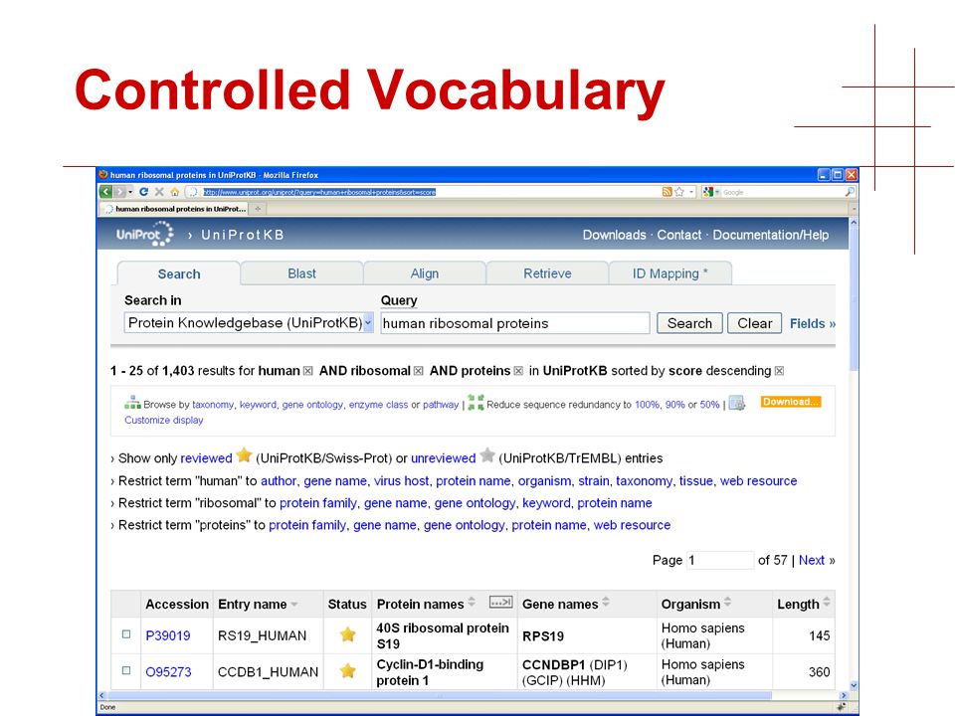Open a new tab with plus icon
Viewport: 955px width, 716px height.
[258, 209]
